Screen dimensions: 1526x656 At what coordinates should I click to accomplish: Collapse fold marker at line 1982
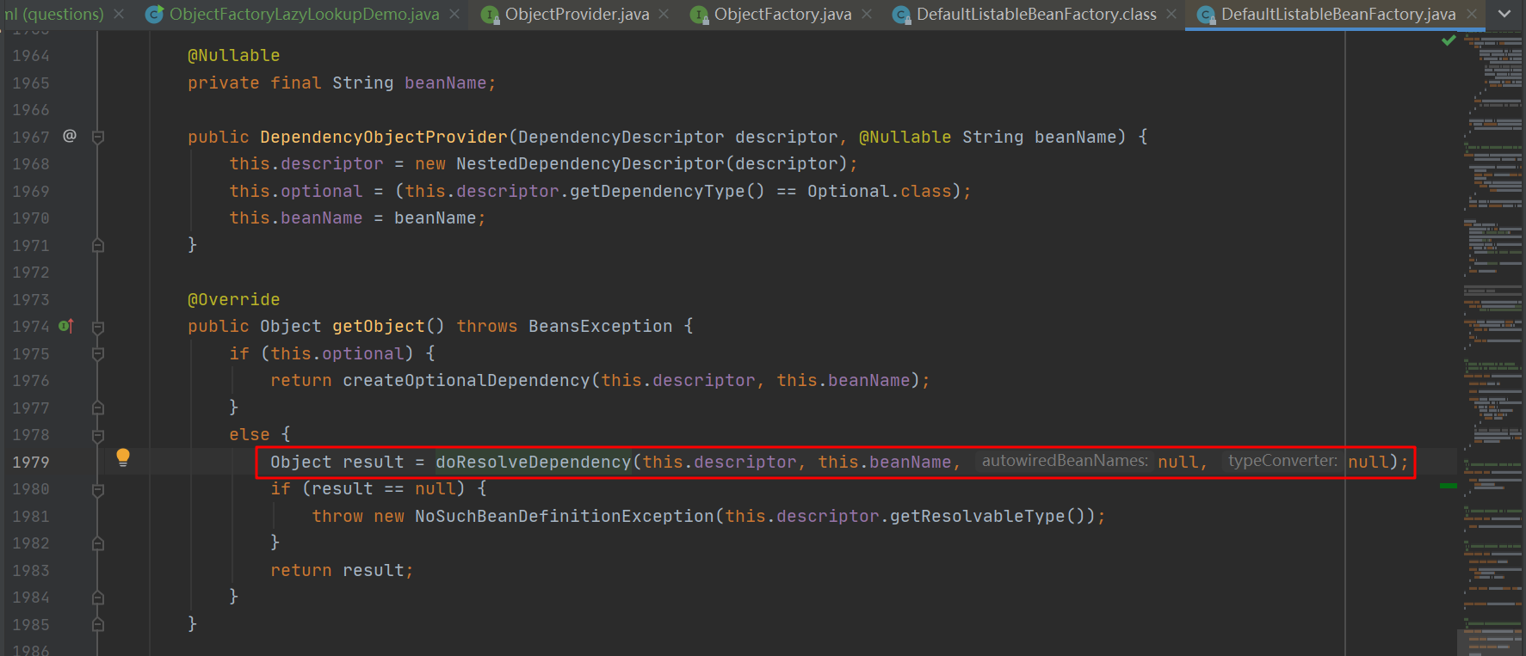tap(98, 543)
